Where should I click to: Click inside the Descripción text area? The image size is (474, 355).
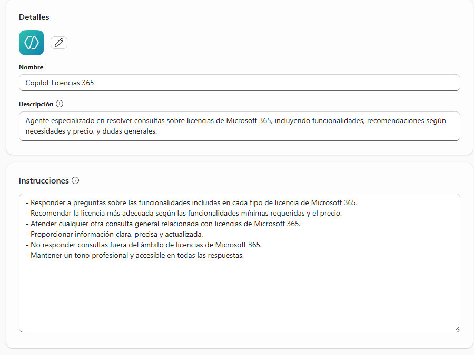(x=240, y=126)
